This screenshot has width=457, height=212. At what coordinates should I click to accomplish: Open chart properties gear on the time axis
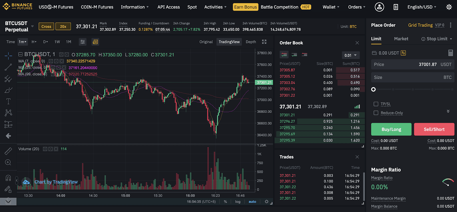point(266,201)
